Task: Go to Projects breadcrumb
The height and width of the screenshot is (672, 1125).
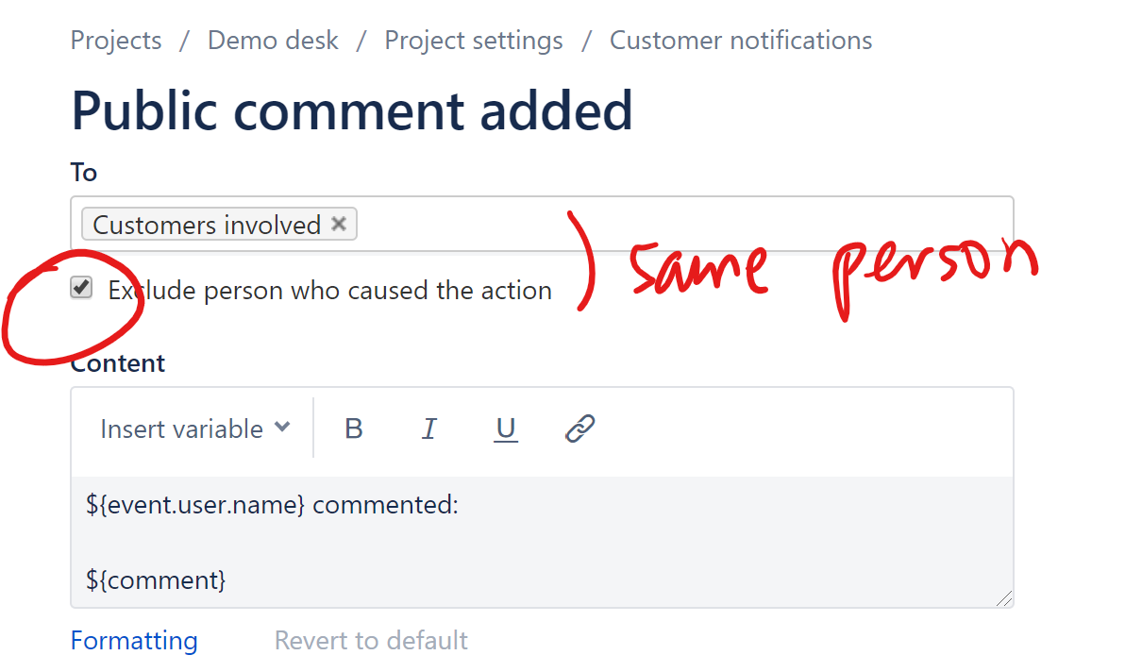Action: [116, 41]
